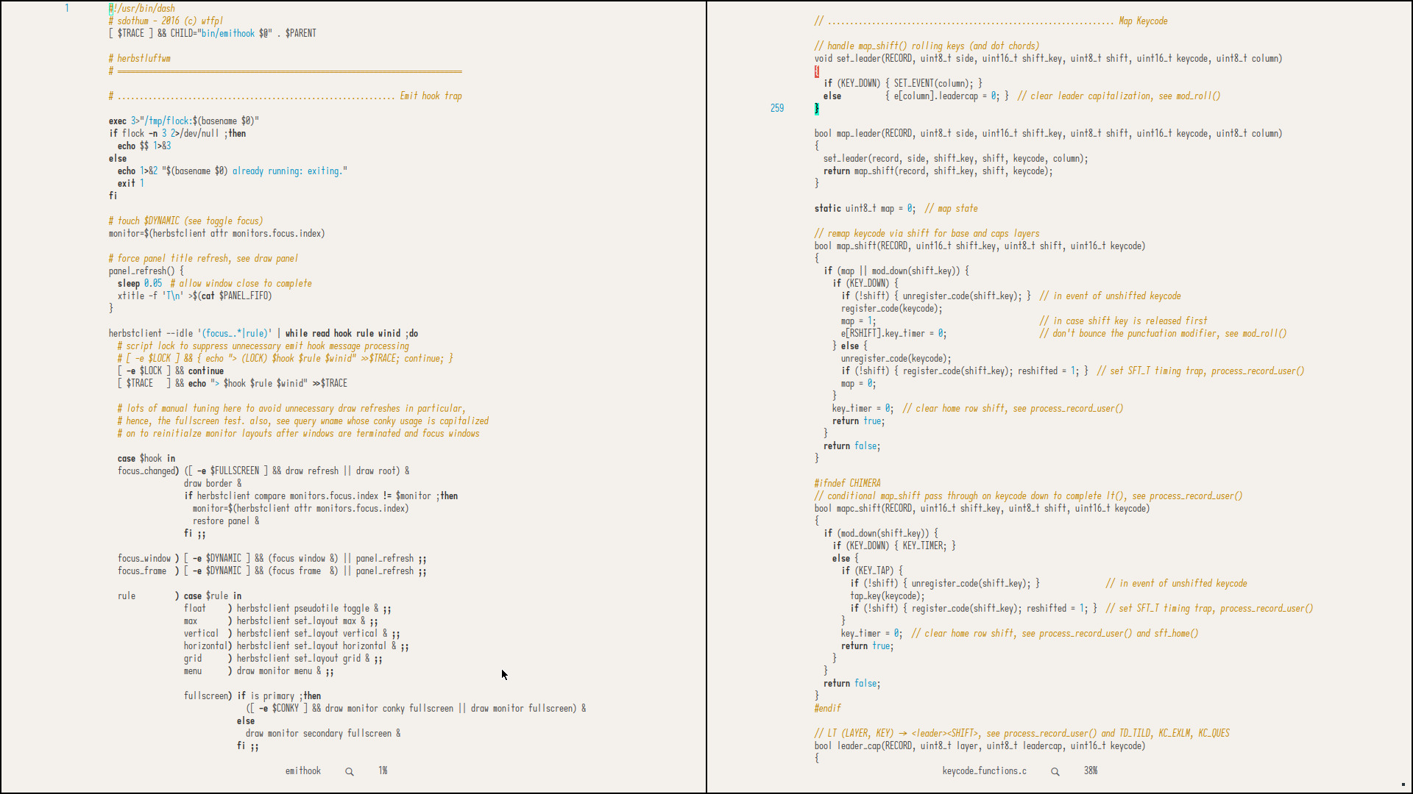This screenshot has width=1413, height=794.
Task: Click the emithook filename in the left statusline
Action: tap(303, 770)
